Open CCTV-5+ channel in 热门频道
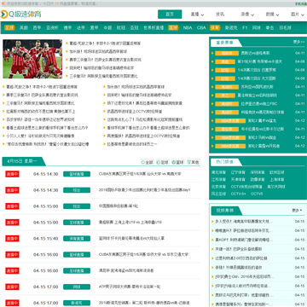 tap(239, 194)
